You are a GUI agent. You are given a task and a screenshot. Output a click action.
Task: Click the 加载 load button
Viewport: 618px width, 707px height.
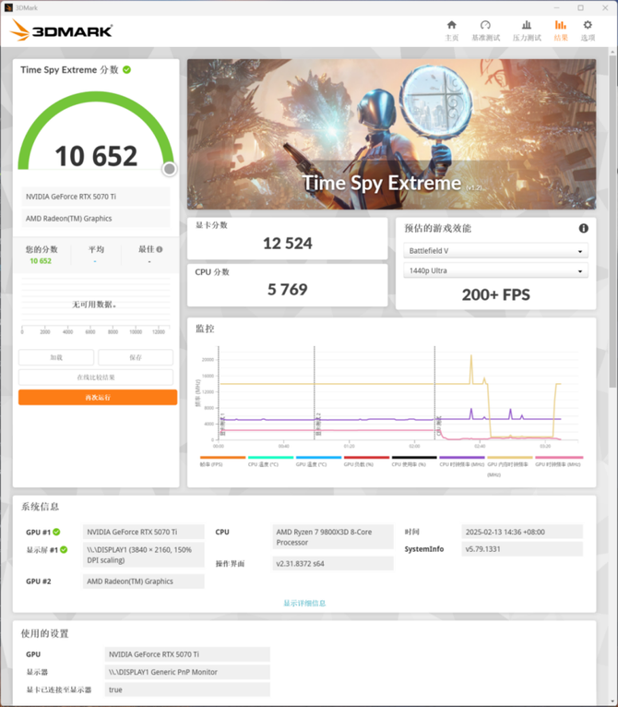point(56,357)
